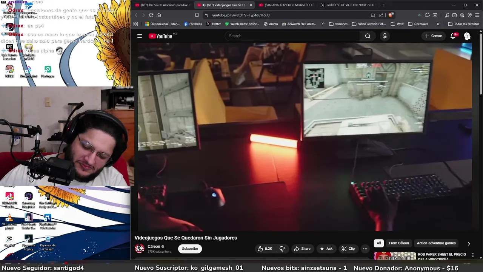Open Papelera de reciclaje icon

[x=48, y=243]
